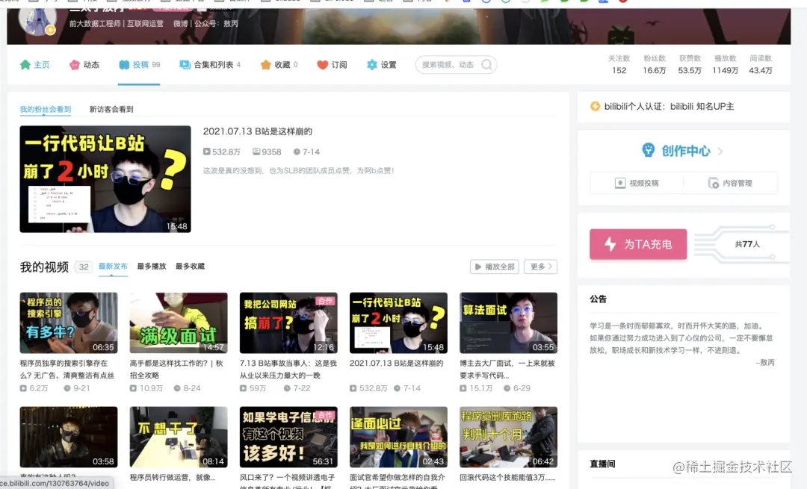
Task: Click the green home icon
Action: click(25, 65)
